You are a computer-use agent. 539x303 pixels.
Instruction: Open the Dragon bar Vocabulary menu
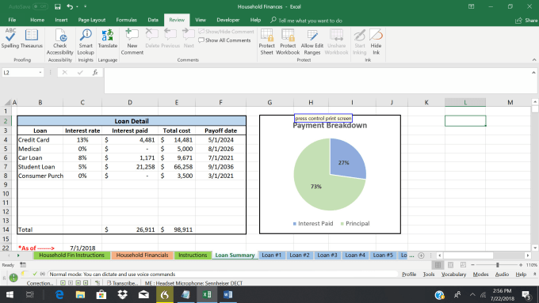(453, 275)
